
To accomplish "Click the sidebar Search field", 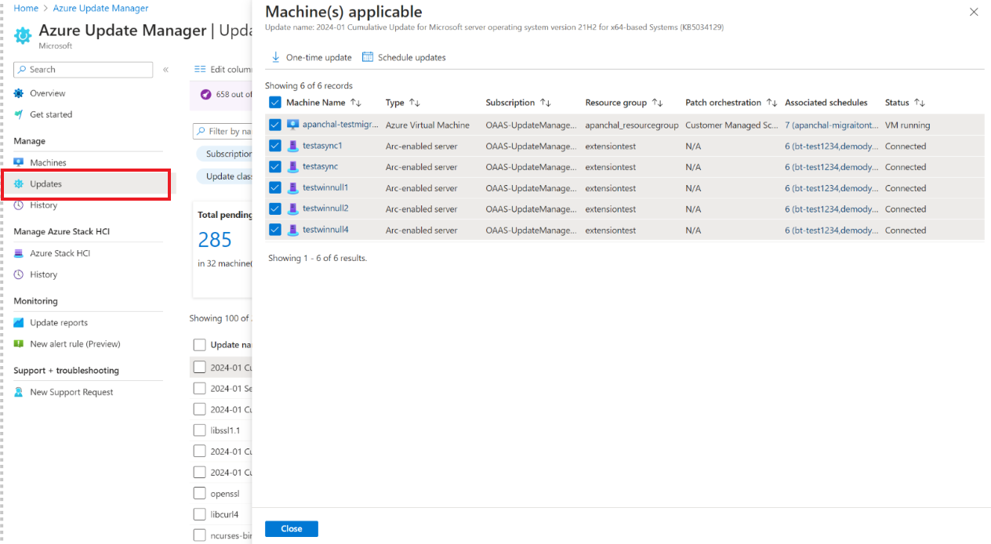I will 83,70.
